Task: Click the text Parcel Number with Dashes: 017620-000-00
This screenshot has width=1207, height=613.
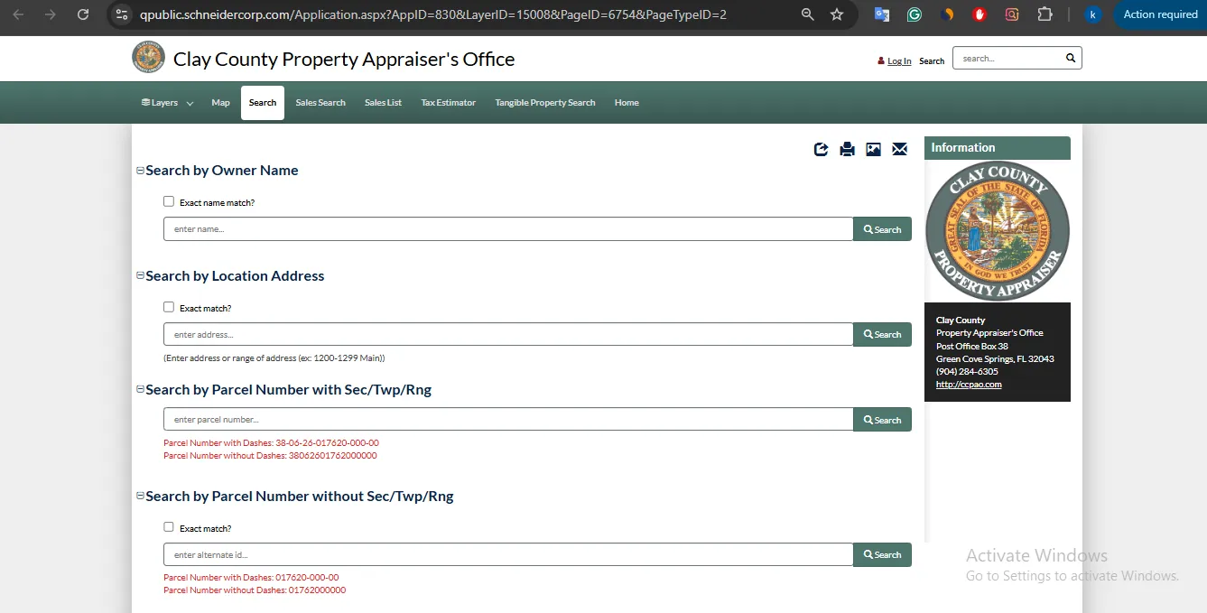Action: (251, 578)
